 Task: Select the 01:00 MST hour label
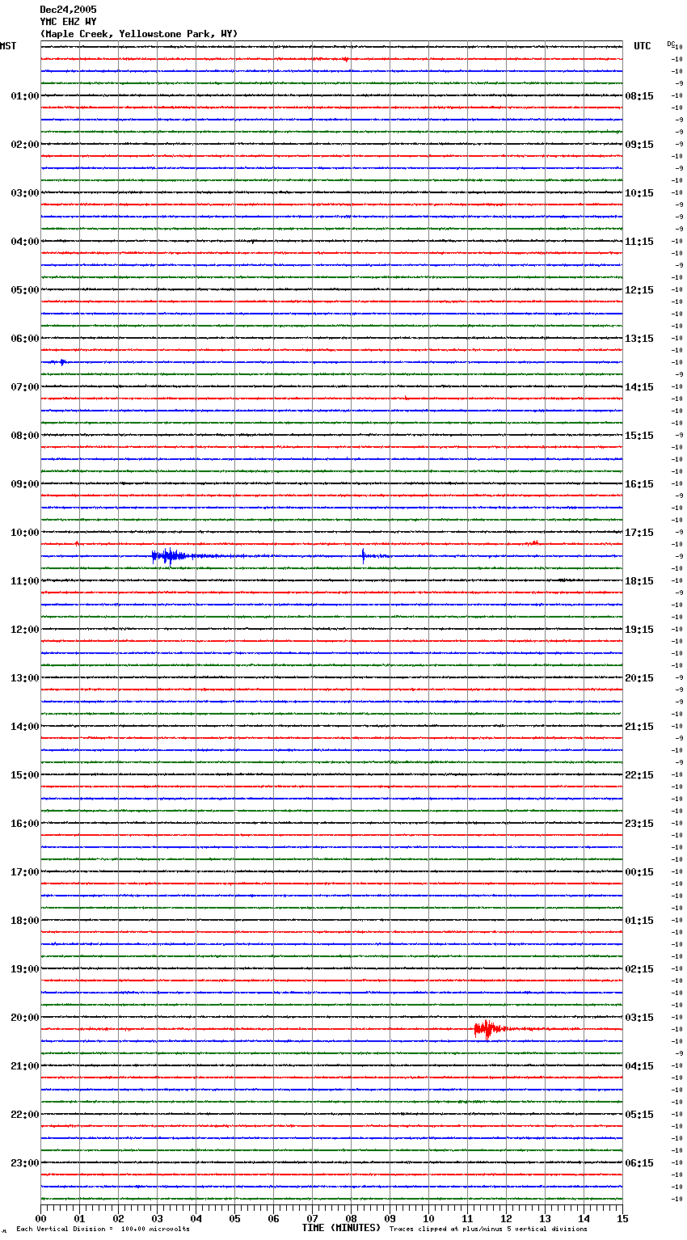pos(25,95)
